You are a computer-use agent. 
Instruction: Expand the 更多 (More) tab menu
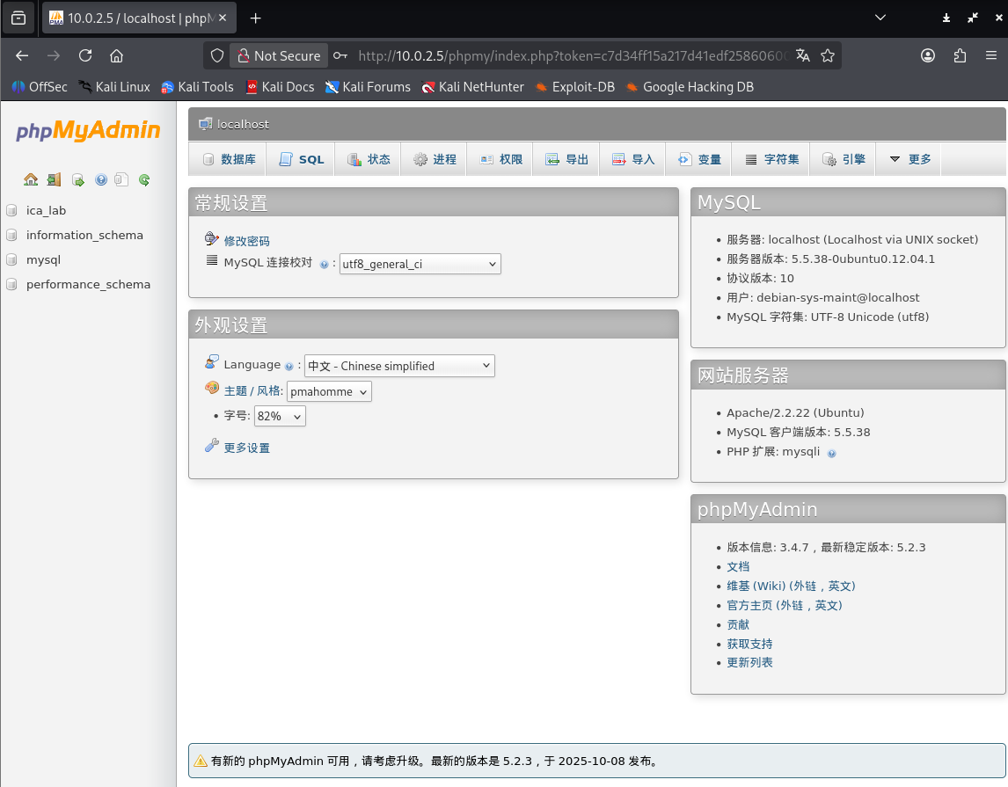pos(909,159)
